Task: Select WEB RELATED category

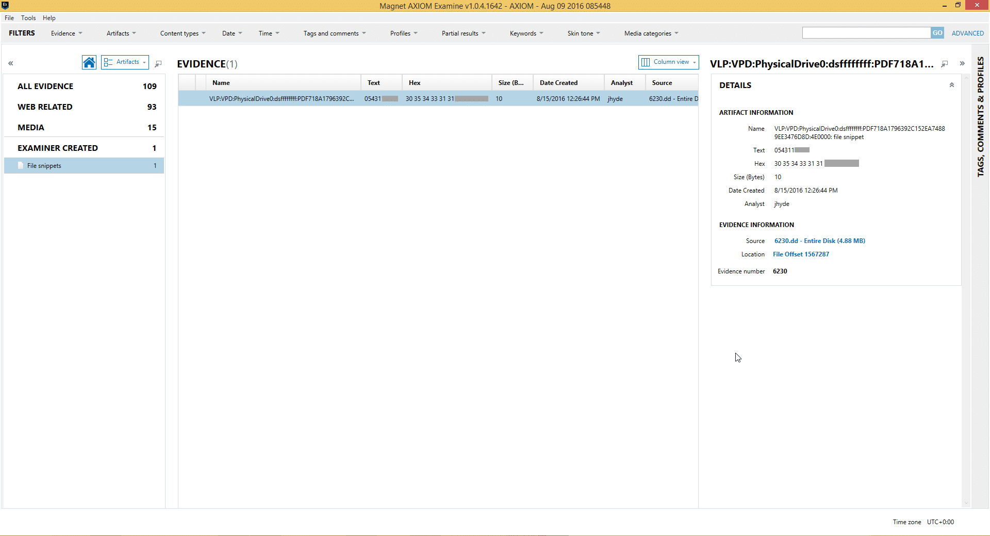Action: pos(85,107)
